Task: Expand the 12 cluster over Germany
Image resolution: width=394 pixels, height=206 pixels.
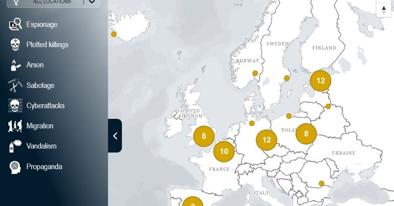Action: [267, 140]
